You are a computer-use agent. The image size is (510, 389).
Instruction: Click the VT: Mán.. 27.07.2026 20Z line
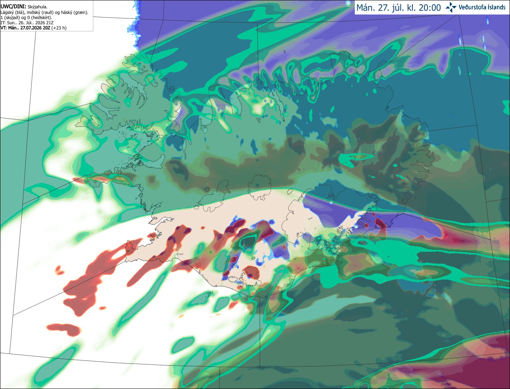pos(33,28)
